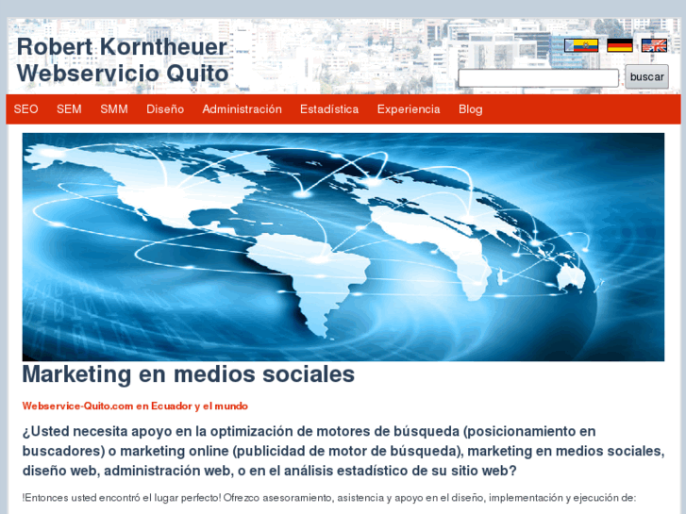
Task: Click the line starting '!Entonces usted encontró'
Action: 328,498
